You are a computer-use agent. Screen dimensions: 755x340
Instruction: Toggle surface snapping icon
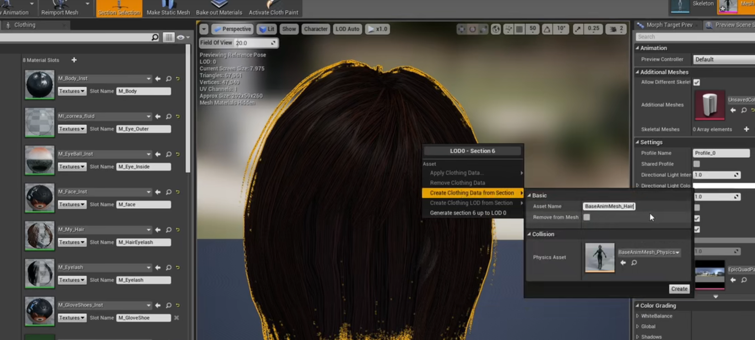click(x=508, y=29)
